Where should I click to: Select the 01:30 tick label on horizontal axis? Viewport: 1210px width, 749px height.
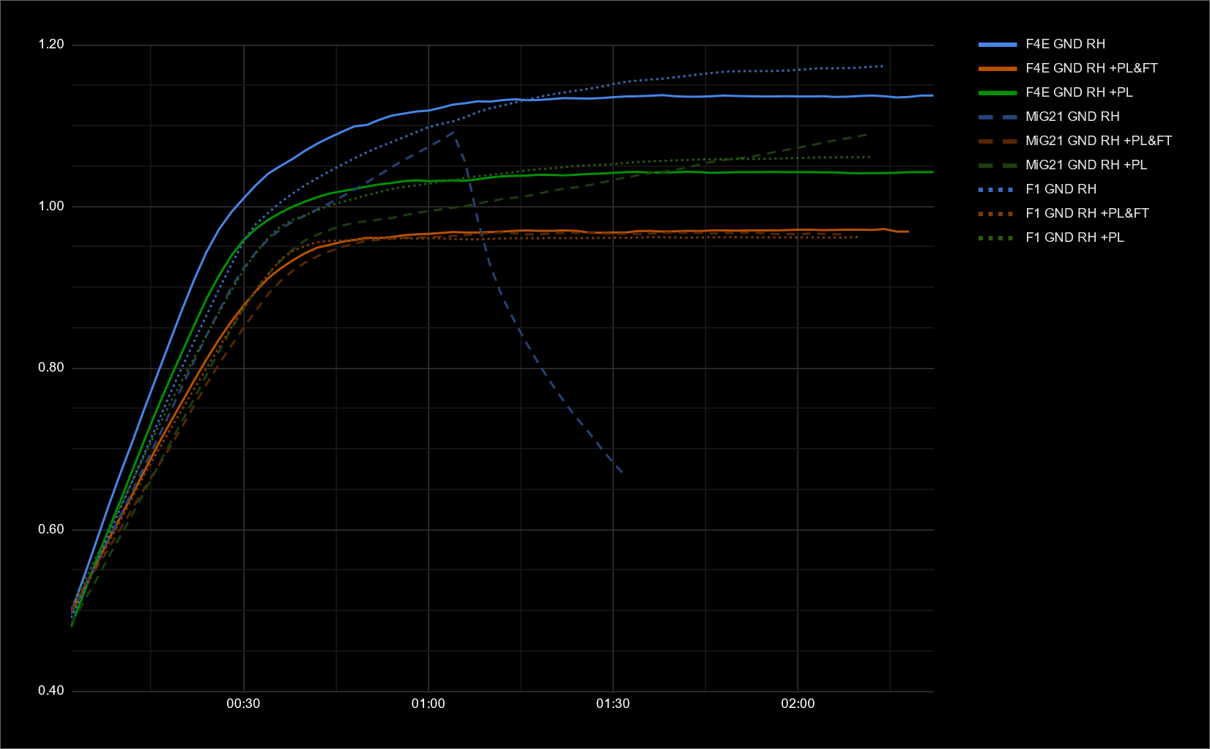[x=613, y=704]
